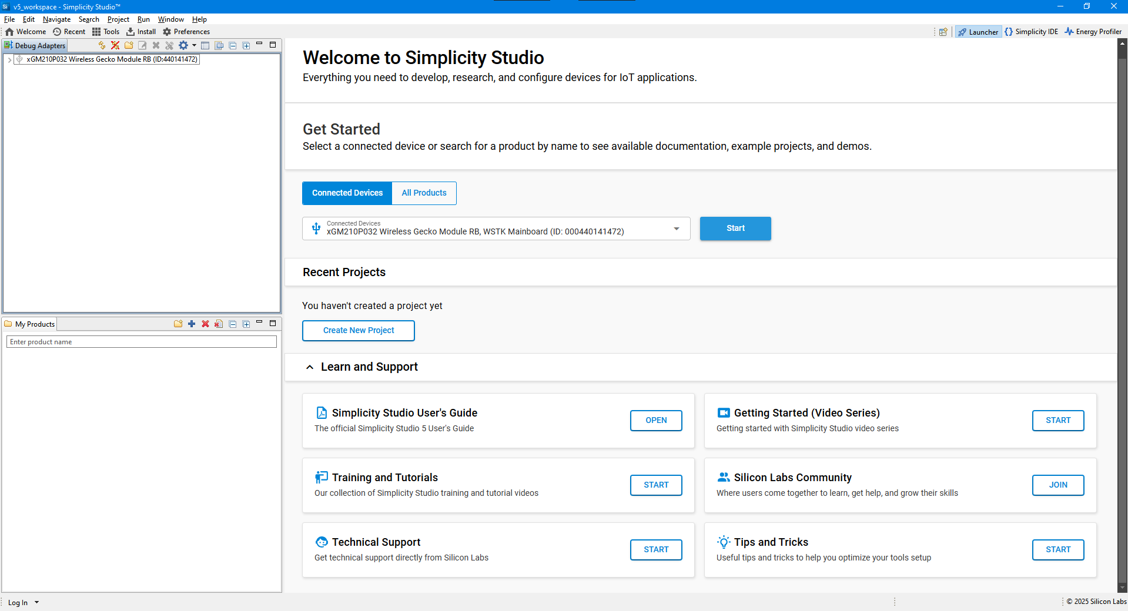Click the blue Start button

[735, 229]
